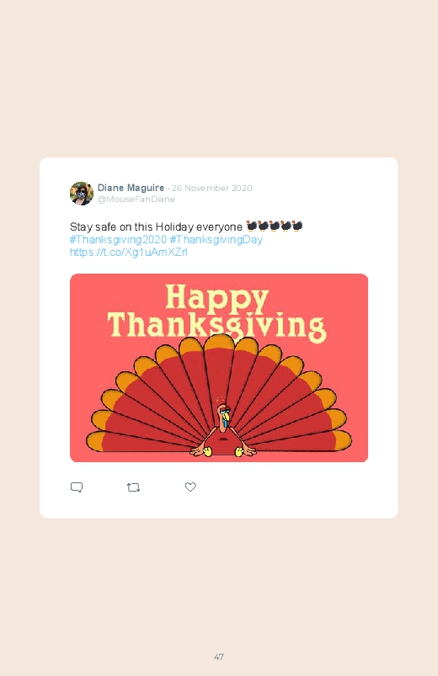The height and width of the screenshot is (676, 438).
Task: Open Diane Maguire's profile avatar
Action: pos(82,193)
